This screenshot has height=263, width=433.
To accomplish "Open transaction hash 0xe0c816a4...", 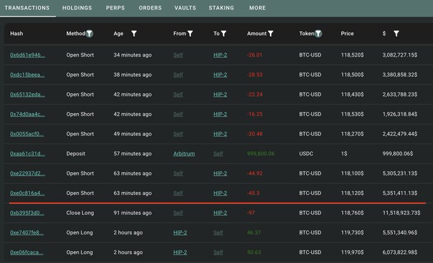I will (x=27, y=193).
